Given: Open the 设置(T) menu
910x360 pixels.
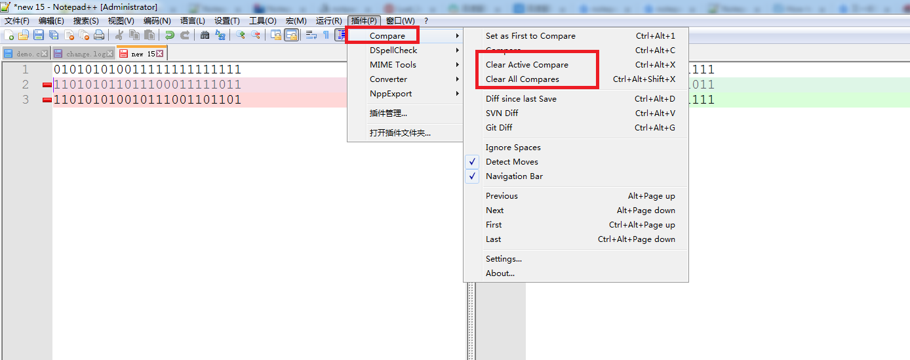Looking at the screenshot, I should point(227,21).
